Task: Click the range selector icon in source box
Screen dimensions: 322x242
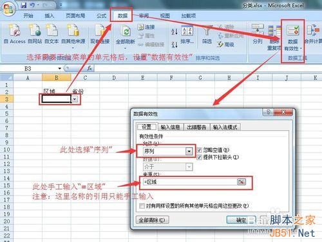Action: [x=241, y=182]
